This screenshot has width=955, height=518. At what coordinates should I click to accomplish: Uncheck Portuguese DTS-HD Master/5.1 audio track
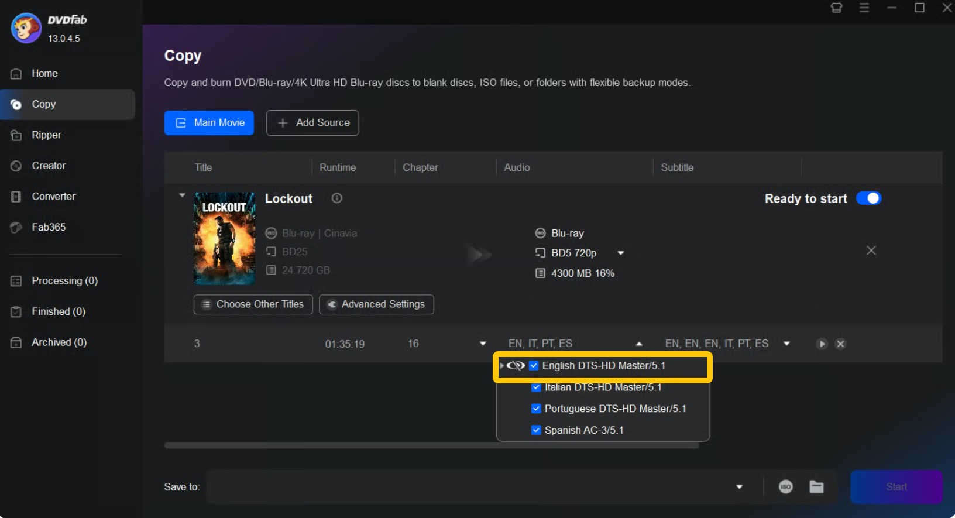pos(535,409)
